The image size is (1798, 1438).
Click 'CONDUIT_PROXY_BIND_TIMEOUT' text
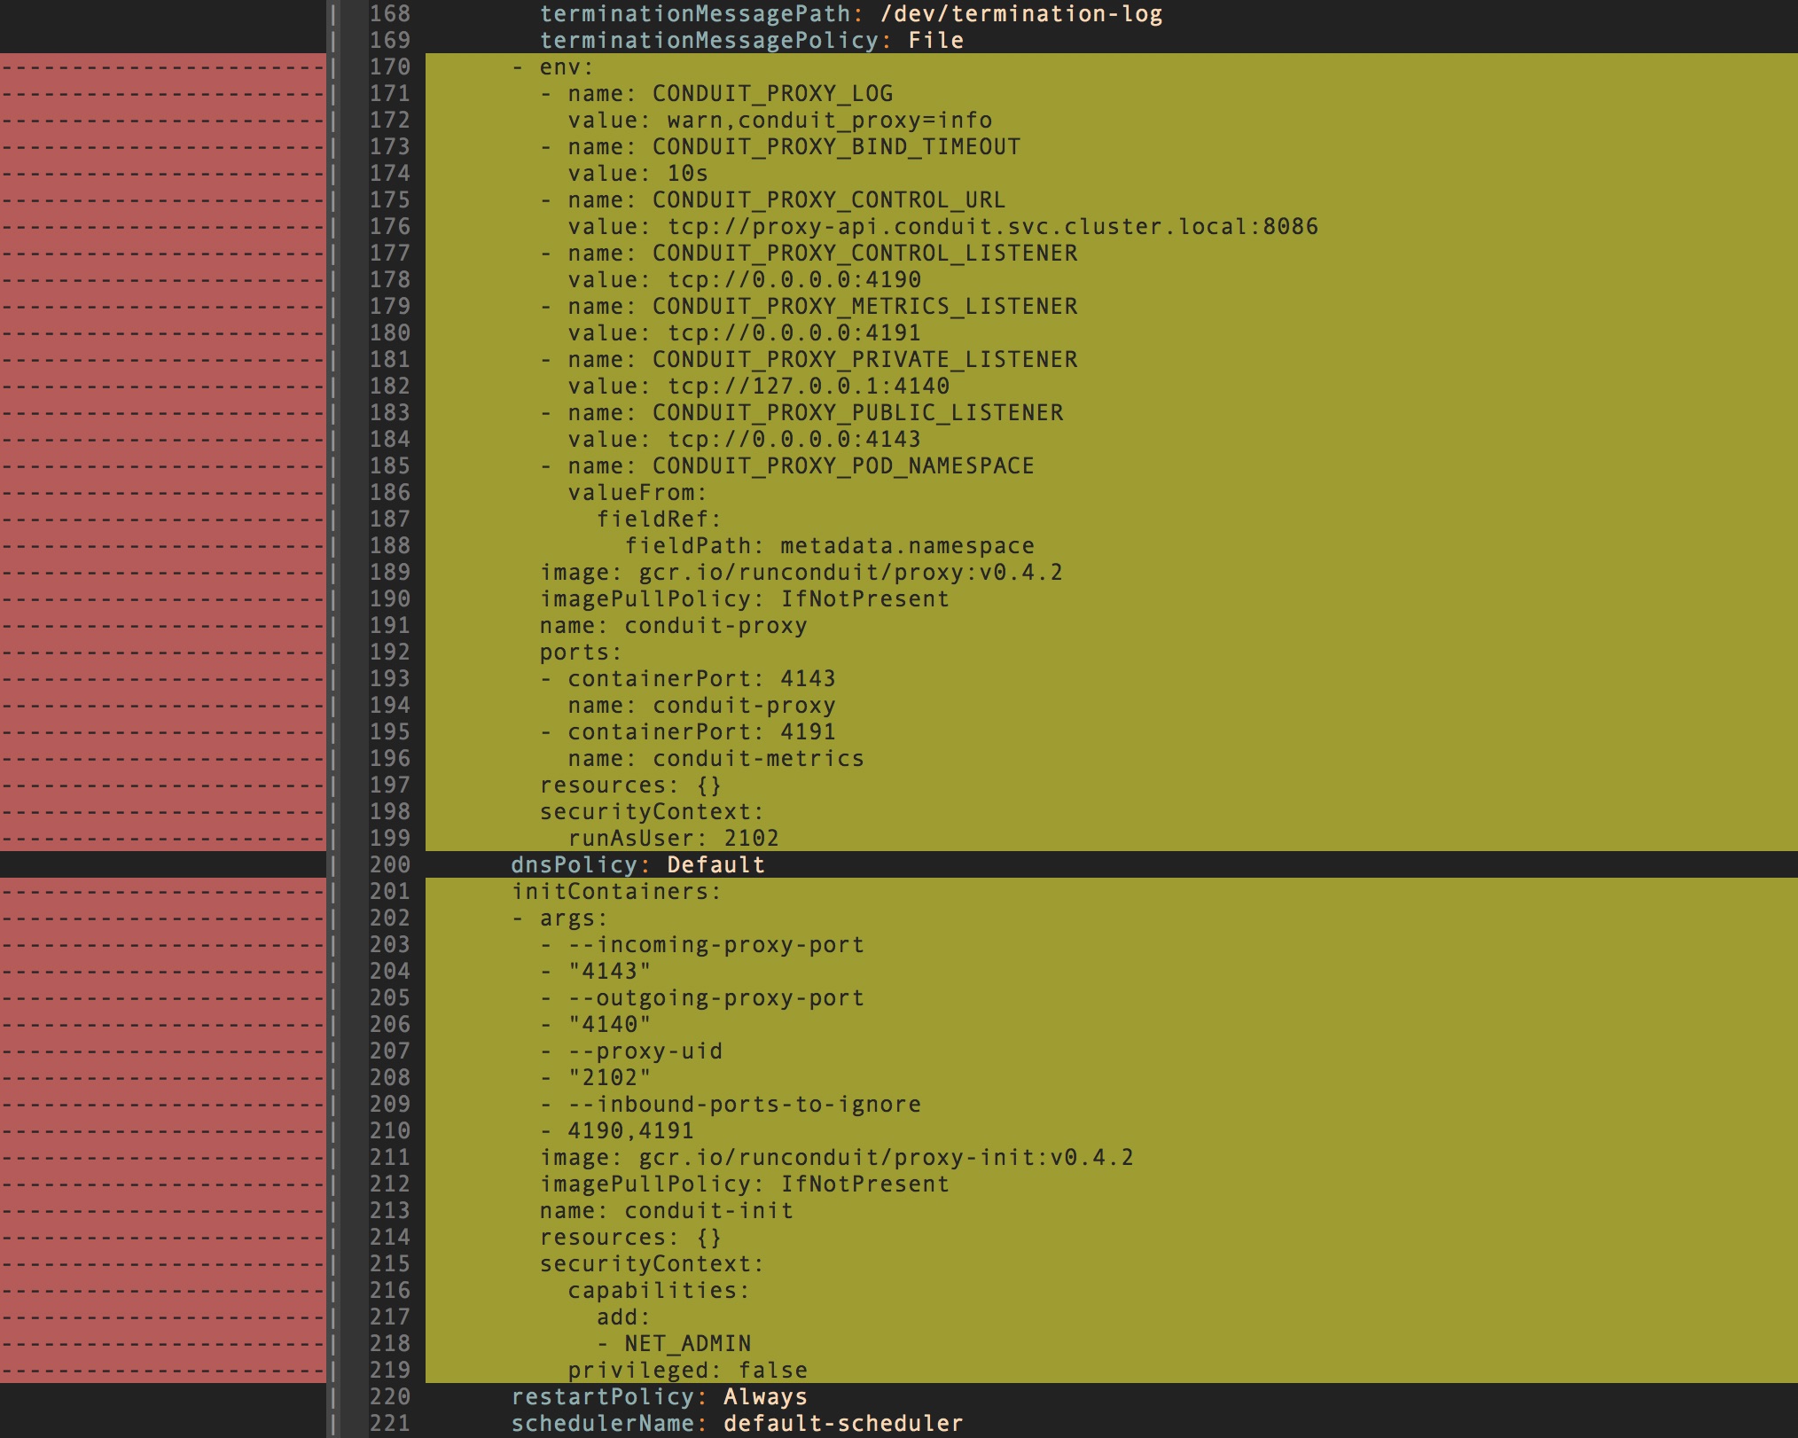[837, 147]
